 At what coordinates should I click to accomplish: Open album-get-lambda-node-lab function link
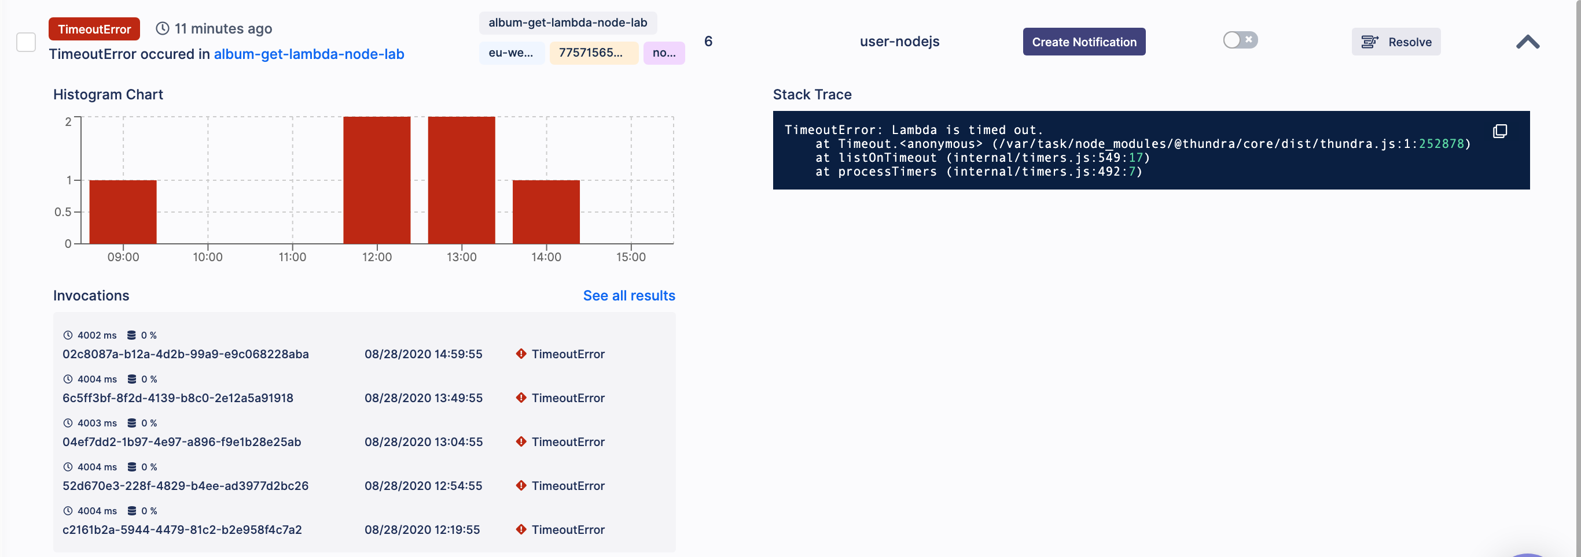click(308, 54)
